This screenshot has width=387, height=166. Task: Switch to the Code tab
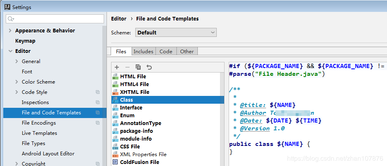(166, 52)
